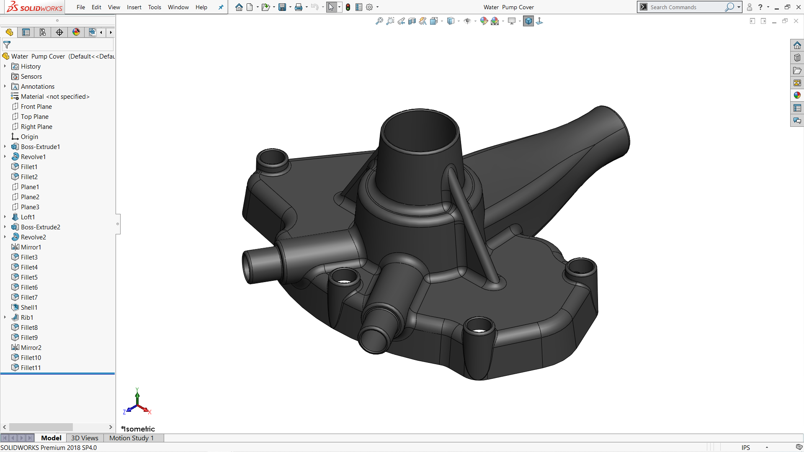The image size is (804, 452).
Task: Toggle the 3D view cube button
Action: click(x=528, y=21)
